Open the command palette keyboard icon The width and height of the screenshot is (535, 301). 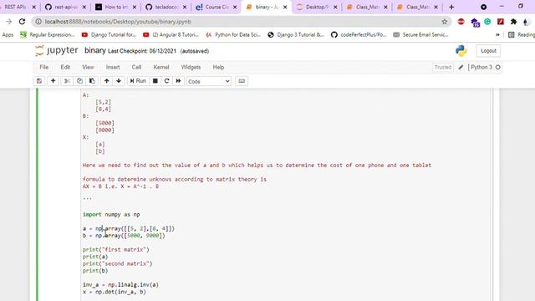[x=242, y=81]
